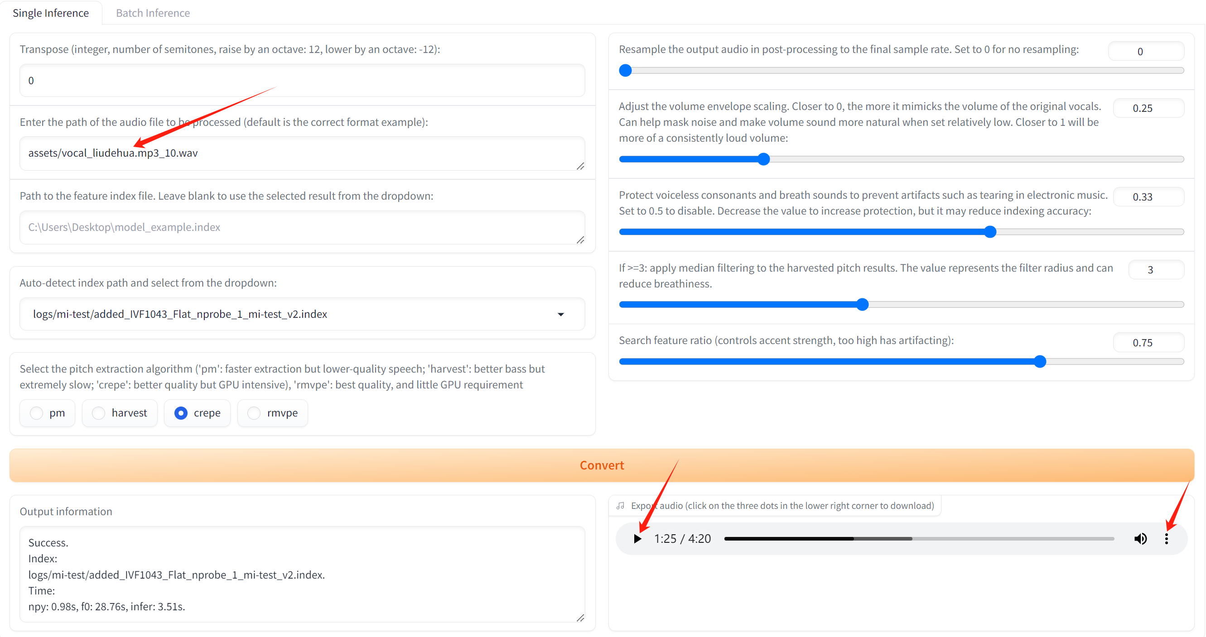Screen dimensions: 1206x637
Task: Play the exported audio
Action: [637, 539]
